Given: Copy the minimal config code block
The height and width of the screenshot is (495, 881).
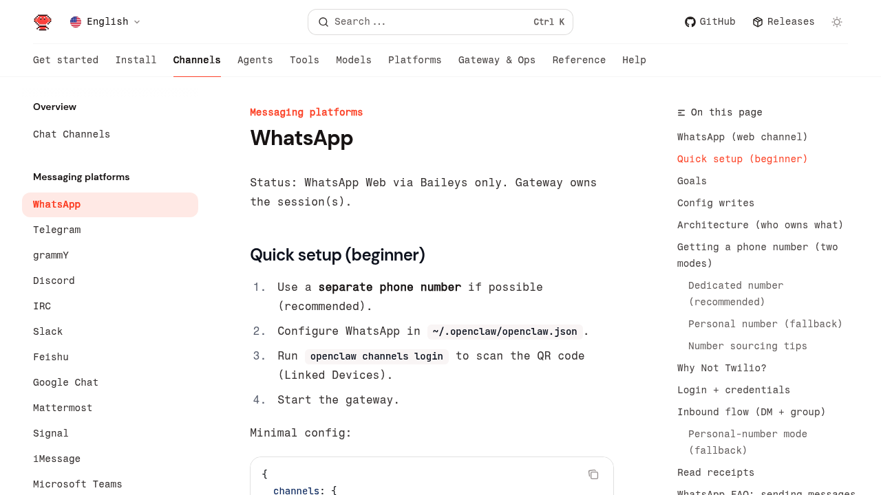Looking at the screenshot, I should 593,474.
